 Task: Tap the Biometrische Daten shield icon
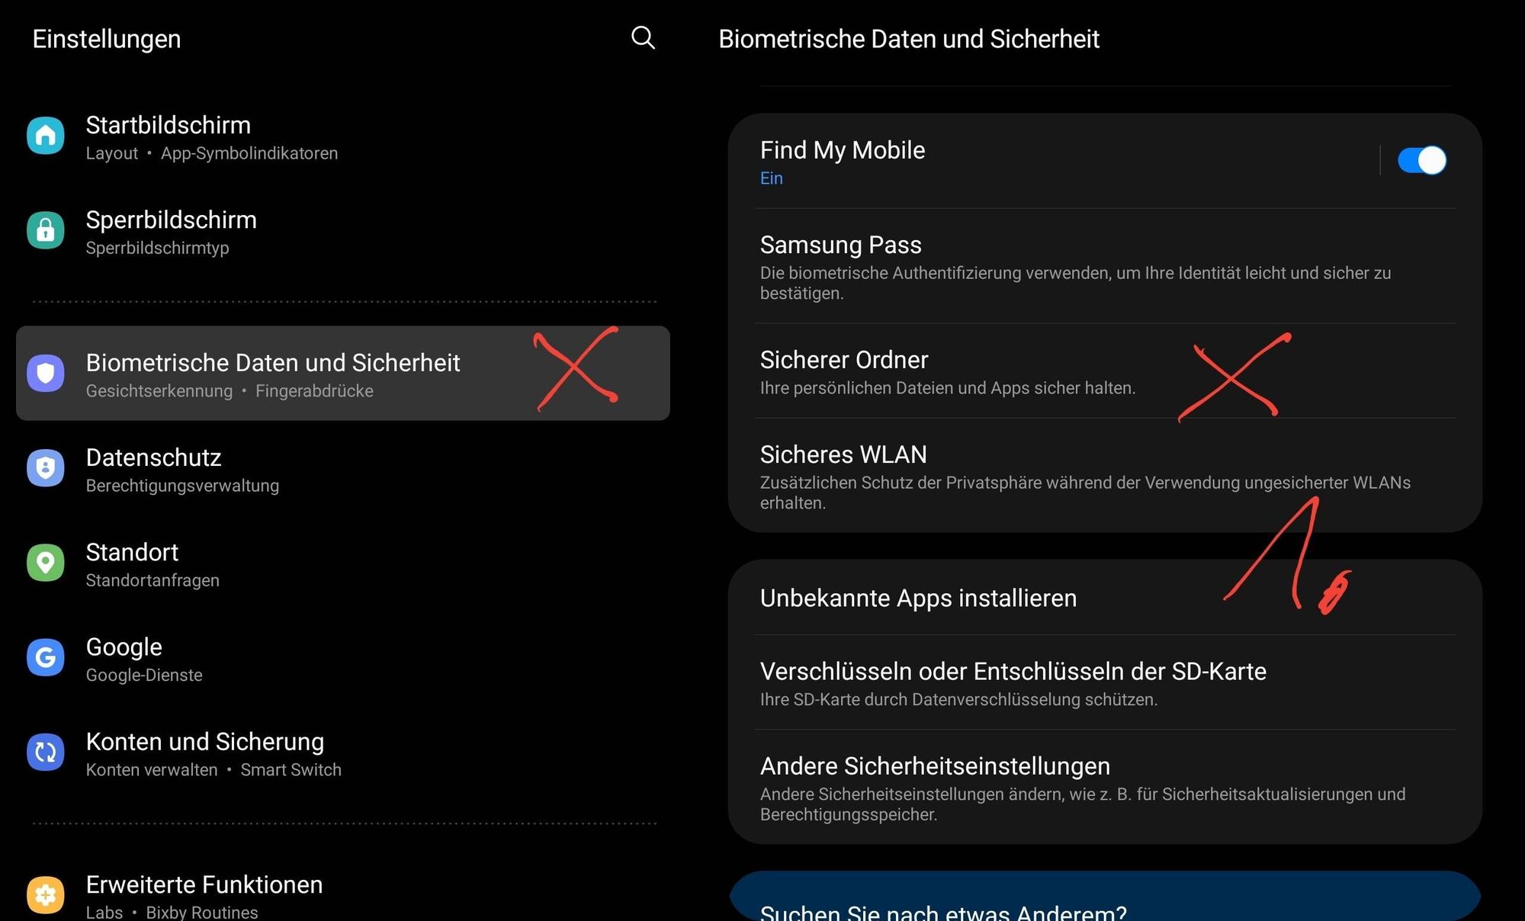(x=46, y=373)
